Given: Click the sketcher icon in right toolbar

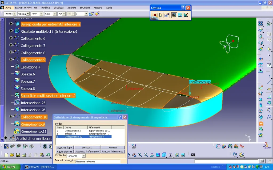Looking at the screenshot, I should (269, 65).
